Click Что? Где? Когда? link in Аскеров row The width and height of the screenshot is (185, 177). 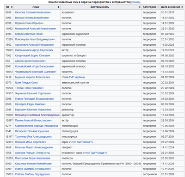(x=95, y=153)
